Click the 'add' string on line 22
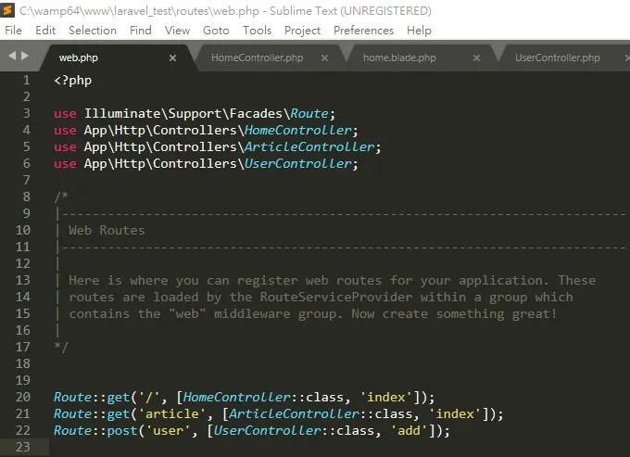630x457 pixels. (x=409, y=430)
